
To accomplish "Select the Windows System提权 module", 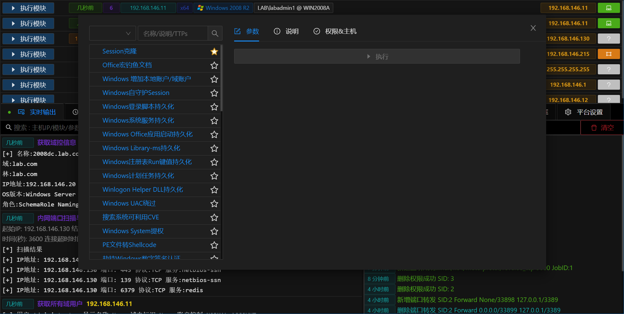I will [133, 231].
